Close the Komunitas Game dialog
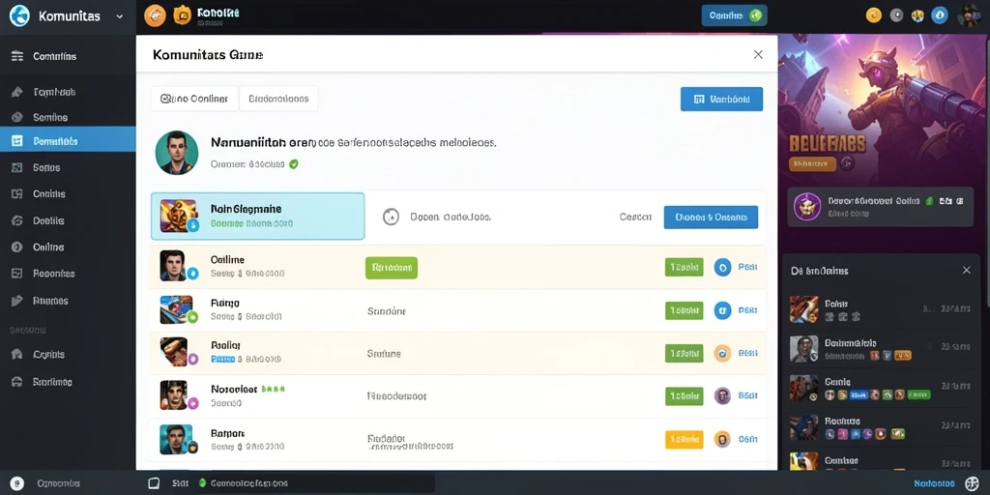Image resolution: width=990 pixels, height=495 pixels. (758, 55)
